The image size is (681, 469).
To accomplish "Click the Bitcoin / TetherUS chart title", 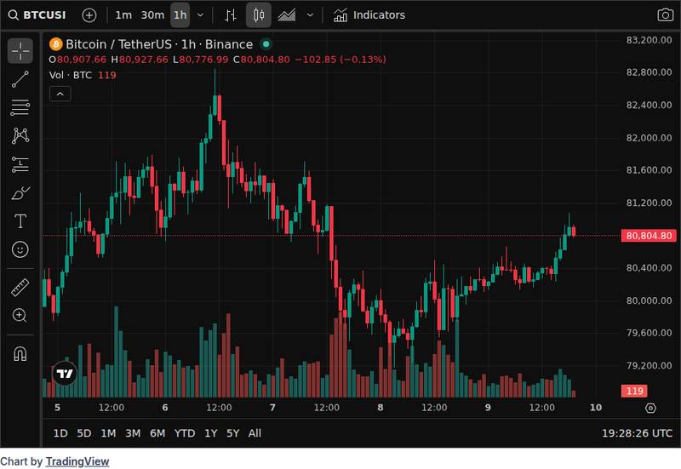I will [159, 44].
